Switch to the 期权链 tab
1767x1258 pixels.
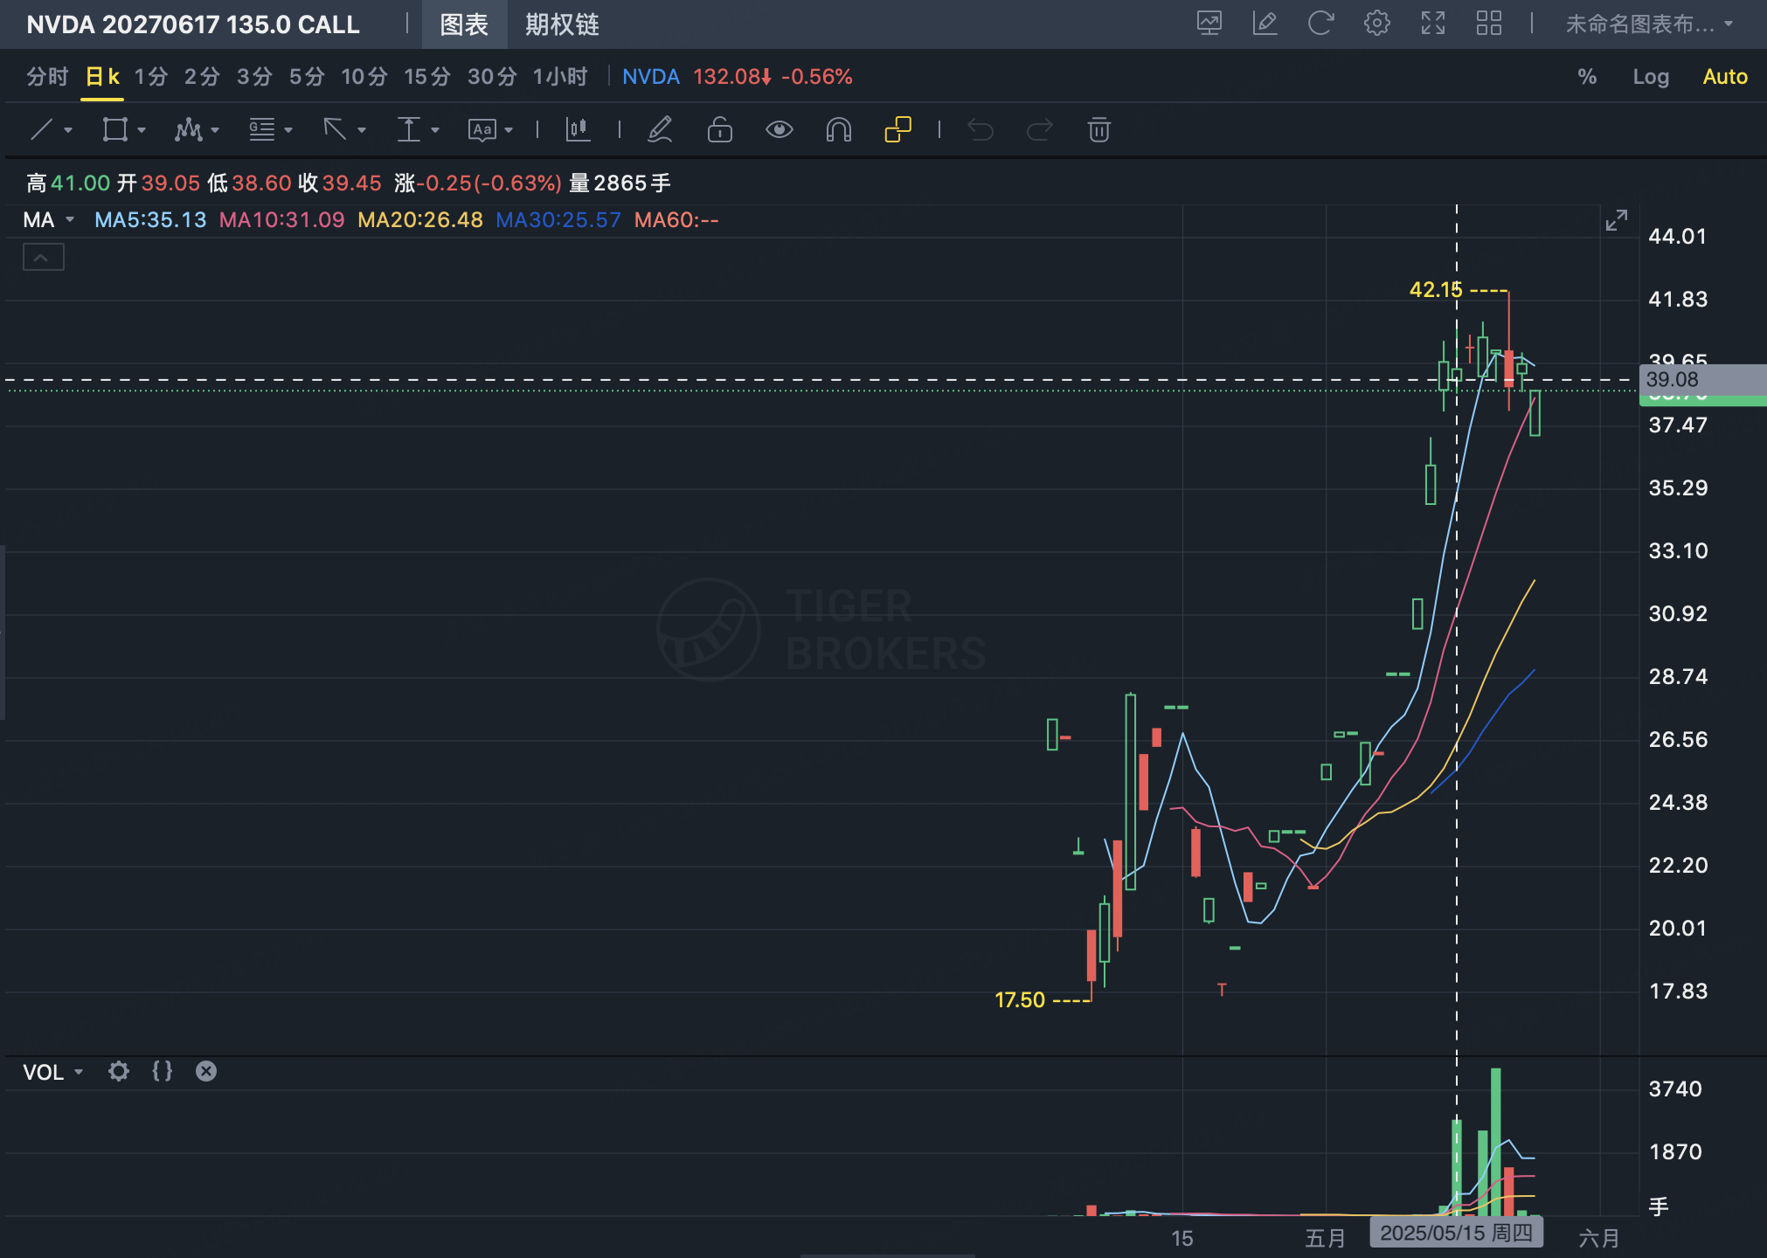[x=562, y=24]
